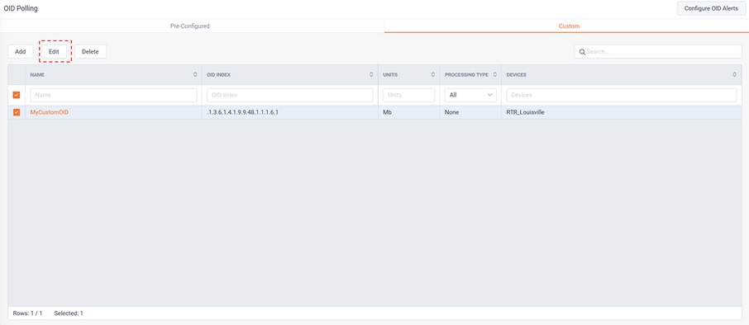Sort table by Name column arrows

coord(195,75)
